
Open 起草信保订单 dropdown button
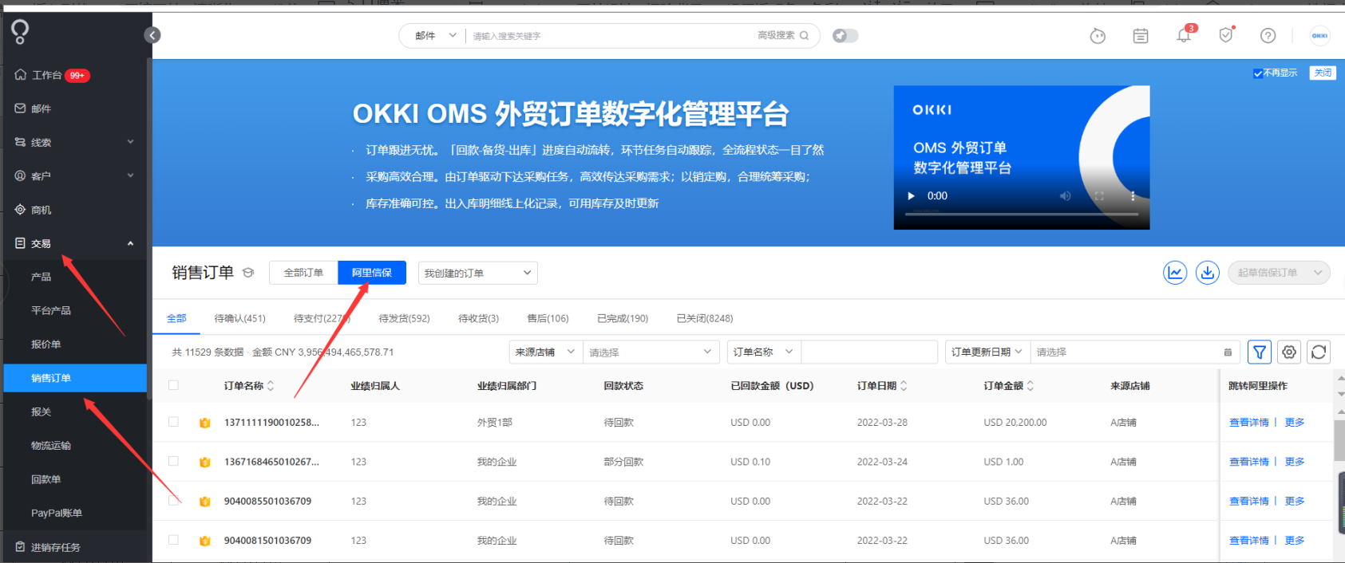click(1279, 273)
